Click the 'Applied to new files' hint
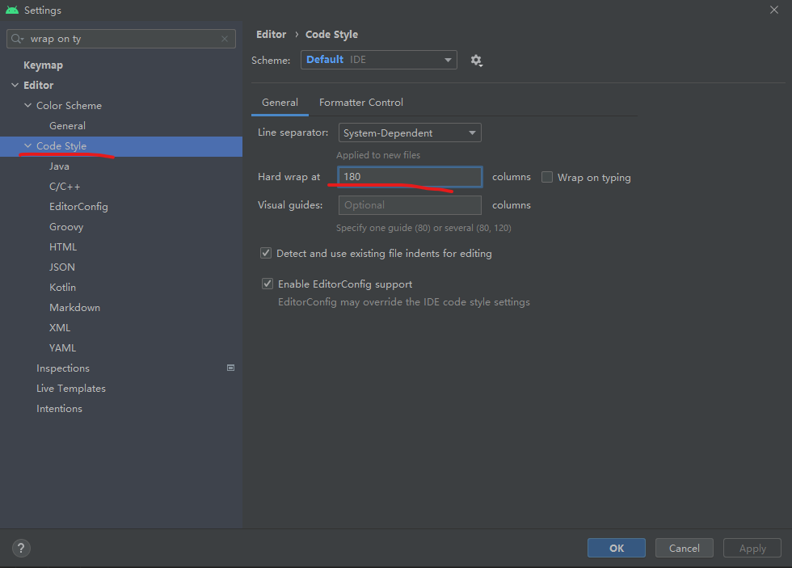This screenshot has width=792, height=568. [x=378, y=155]
